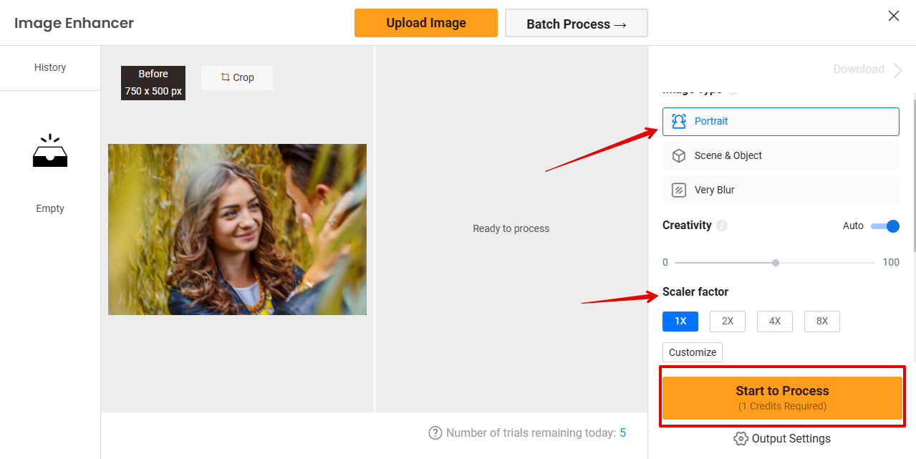Click the uploaded photo preview
916x459 pixels.
pos(237,229)
